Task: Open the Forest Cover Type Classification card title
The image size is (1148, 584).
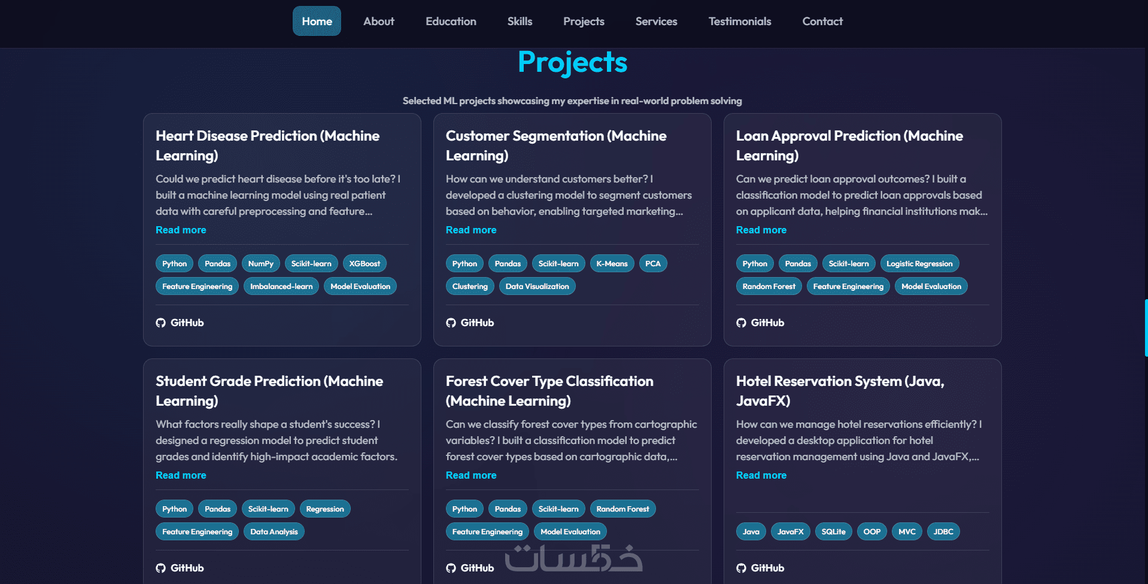Action: (549, 391)
